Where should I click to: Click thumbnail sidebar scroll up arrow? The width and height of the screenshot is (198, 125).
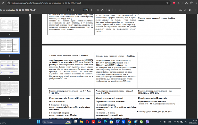pyautogui.click(x=30, y=15)
